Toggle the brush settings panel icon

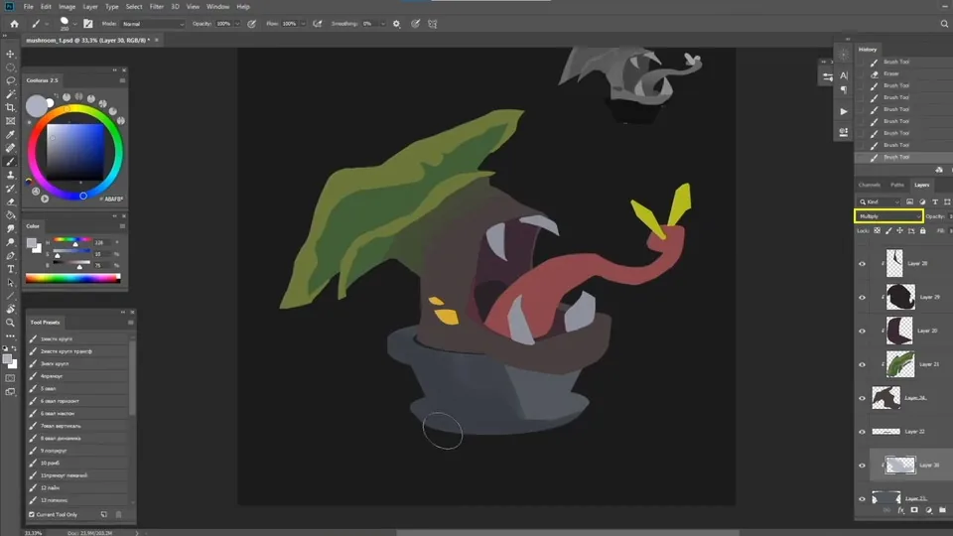tap(88, 24)
